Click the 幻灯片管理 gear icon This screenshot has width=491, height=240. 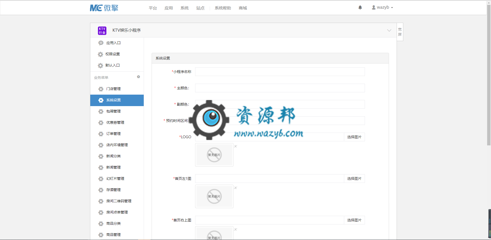101,179
